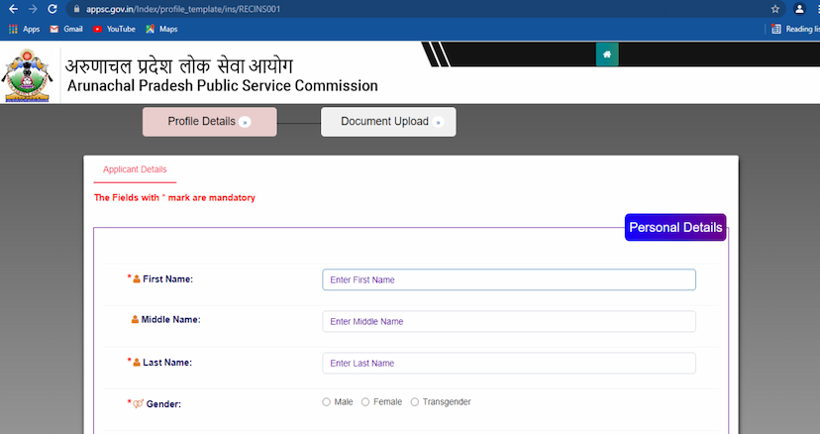
Task: Open the browser profile avatar icon
Action: tap(799, 9)
